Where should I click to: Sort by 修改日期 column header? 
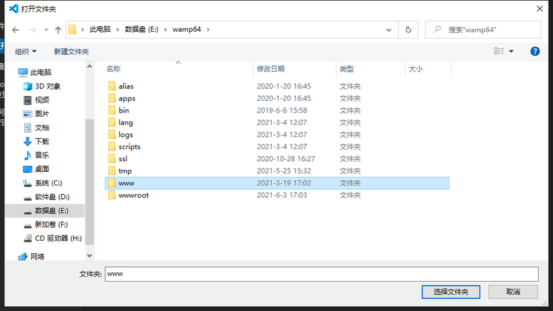click(271, 69)
